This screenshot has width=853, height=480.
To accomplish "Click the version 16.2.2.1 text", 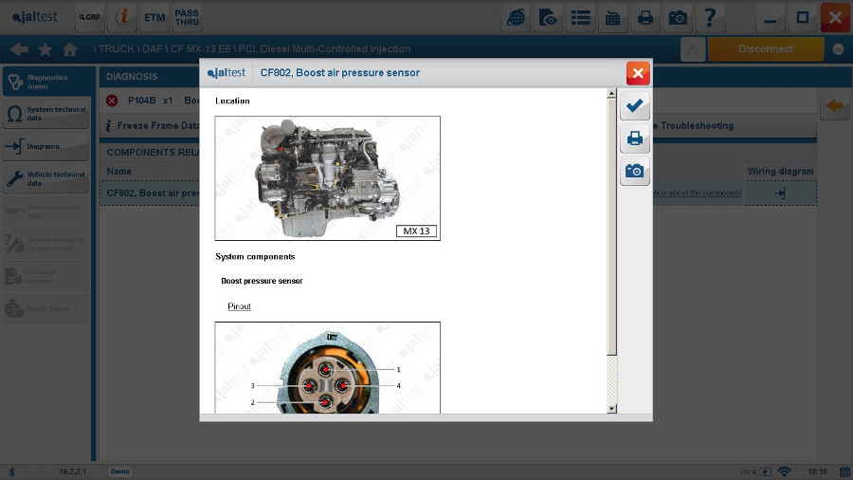I will 72,471.
